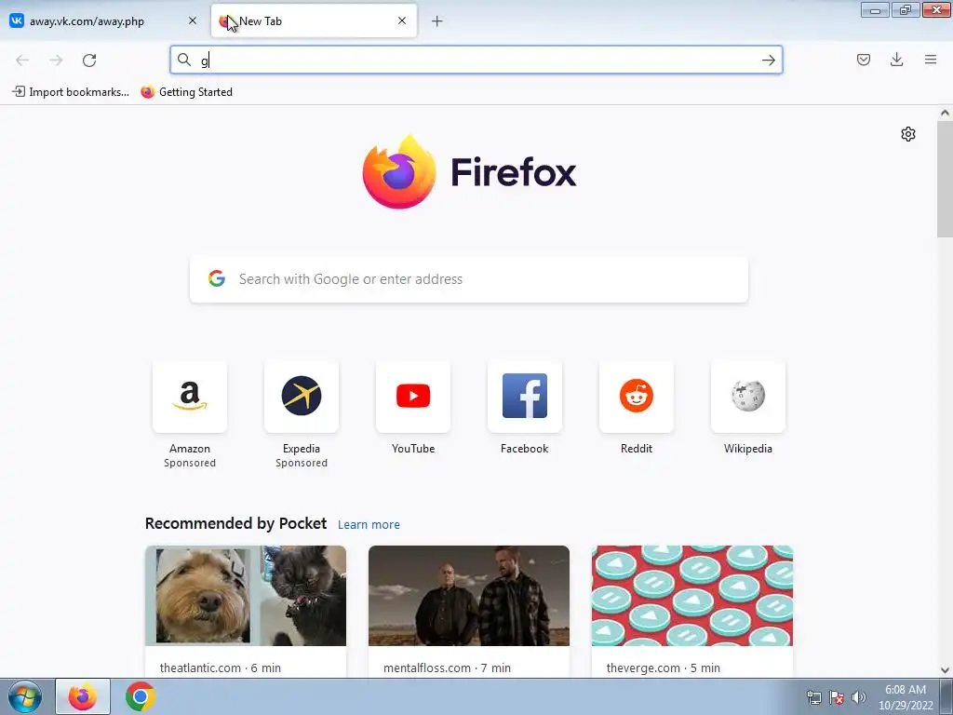Open the Downloads panel
This screenshot has height=715, width=953.
click(x=896, y=60)
